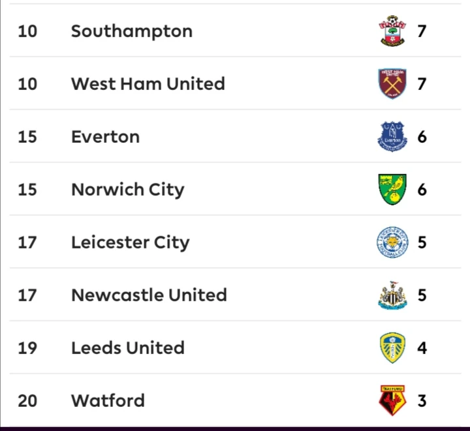Image resolution: width=470 pixels, height=431 pixels.
Task: Click the Southampton club crest
Action: (x=392, y=31)
